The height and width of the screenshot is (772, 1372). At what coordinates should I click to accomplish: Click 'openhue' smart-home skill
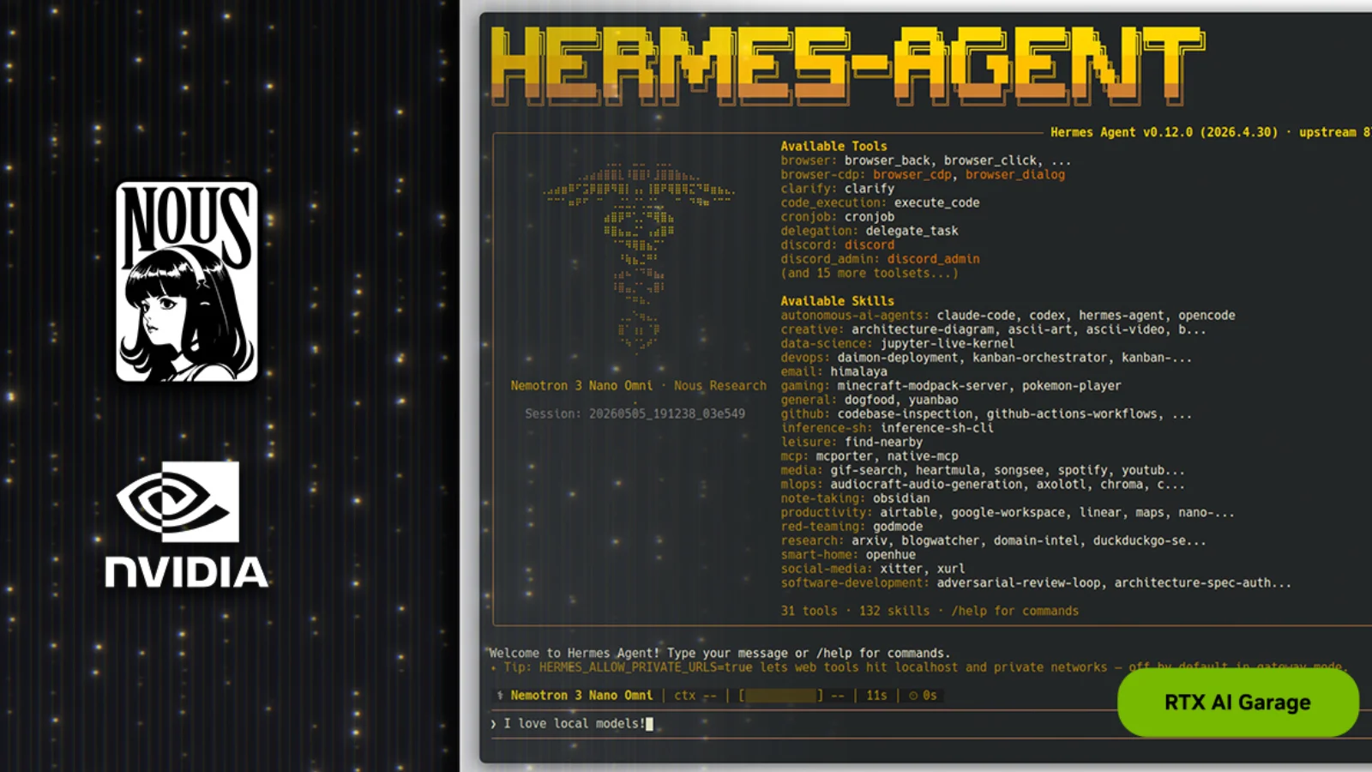(890, 554)
